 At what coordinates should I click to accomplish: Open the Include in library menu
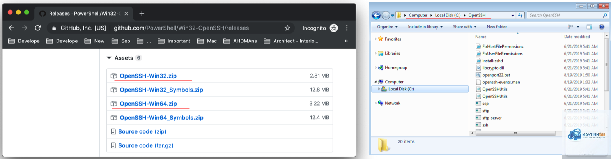coord(425,27)
